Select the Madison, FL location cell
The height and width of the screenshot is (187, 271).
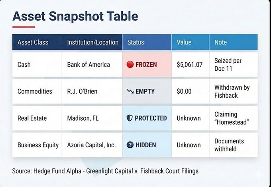click(x=84, y=118)
